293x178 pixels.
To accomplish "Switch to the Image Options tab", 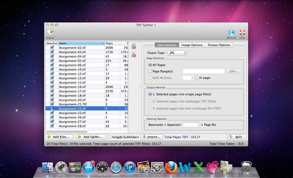I will click(x=192, y=45).
